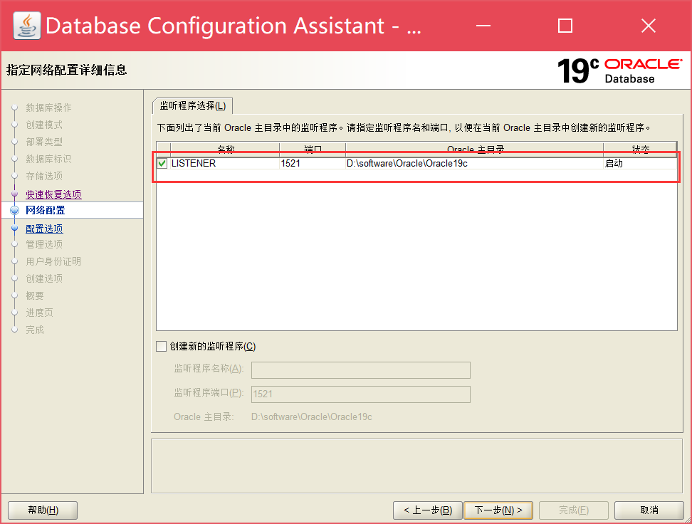Click the 完成 step indicator icon
Screen dimensions: 692x524
coord(15,330)
